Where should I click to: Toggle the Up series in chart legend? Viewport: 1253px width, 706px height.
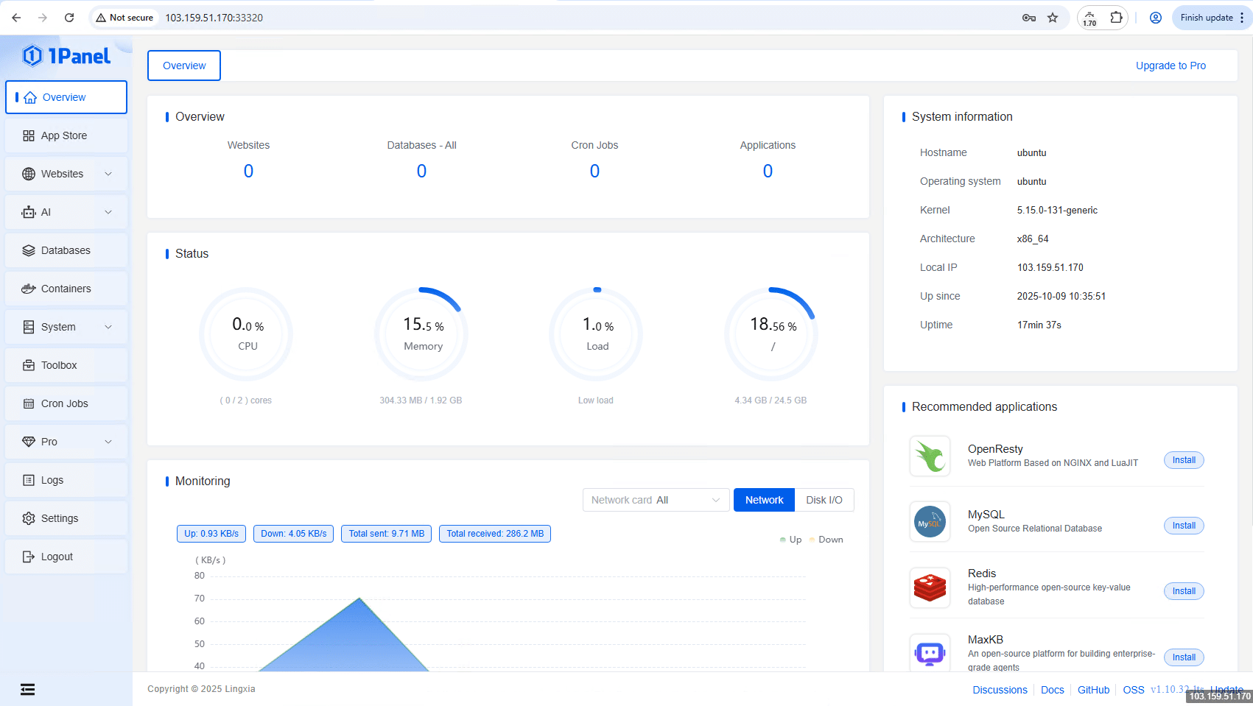pyautogui.click(x=790, y=540)
